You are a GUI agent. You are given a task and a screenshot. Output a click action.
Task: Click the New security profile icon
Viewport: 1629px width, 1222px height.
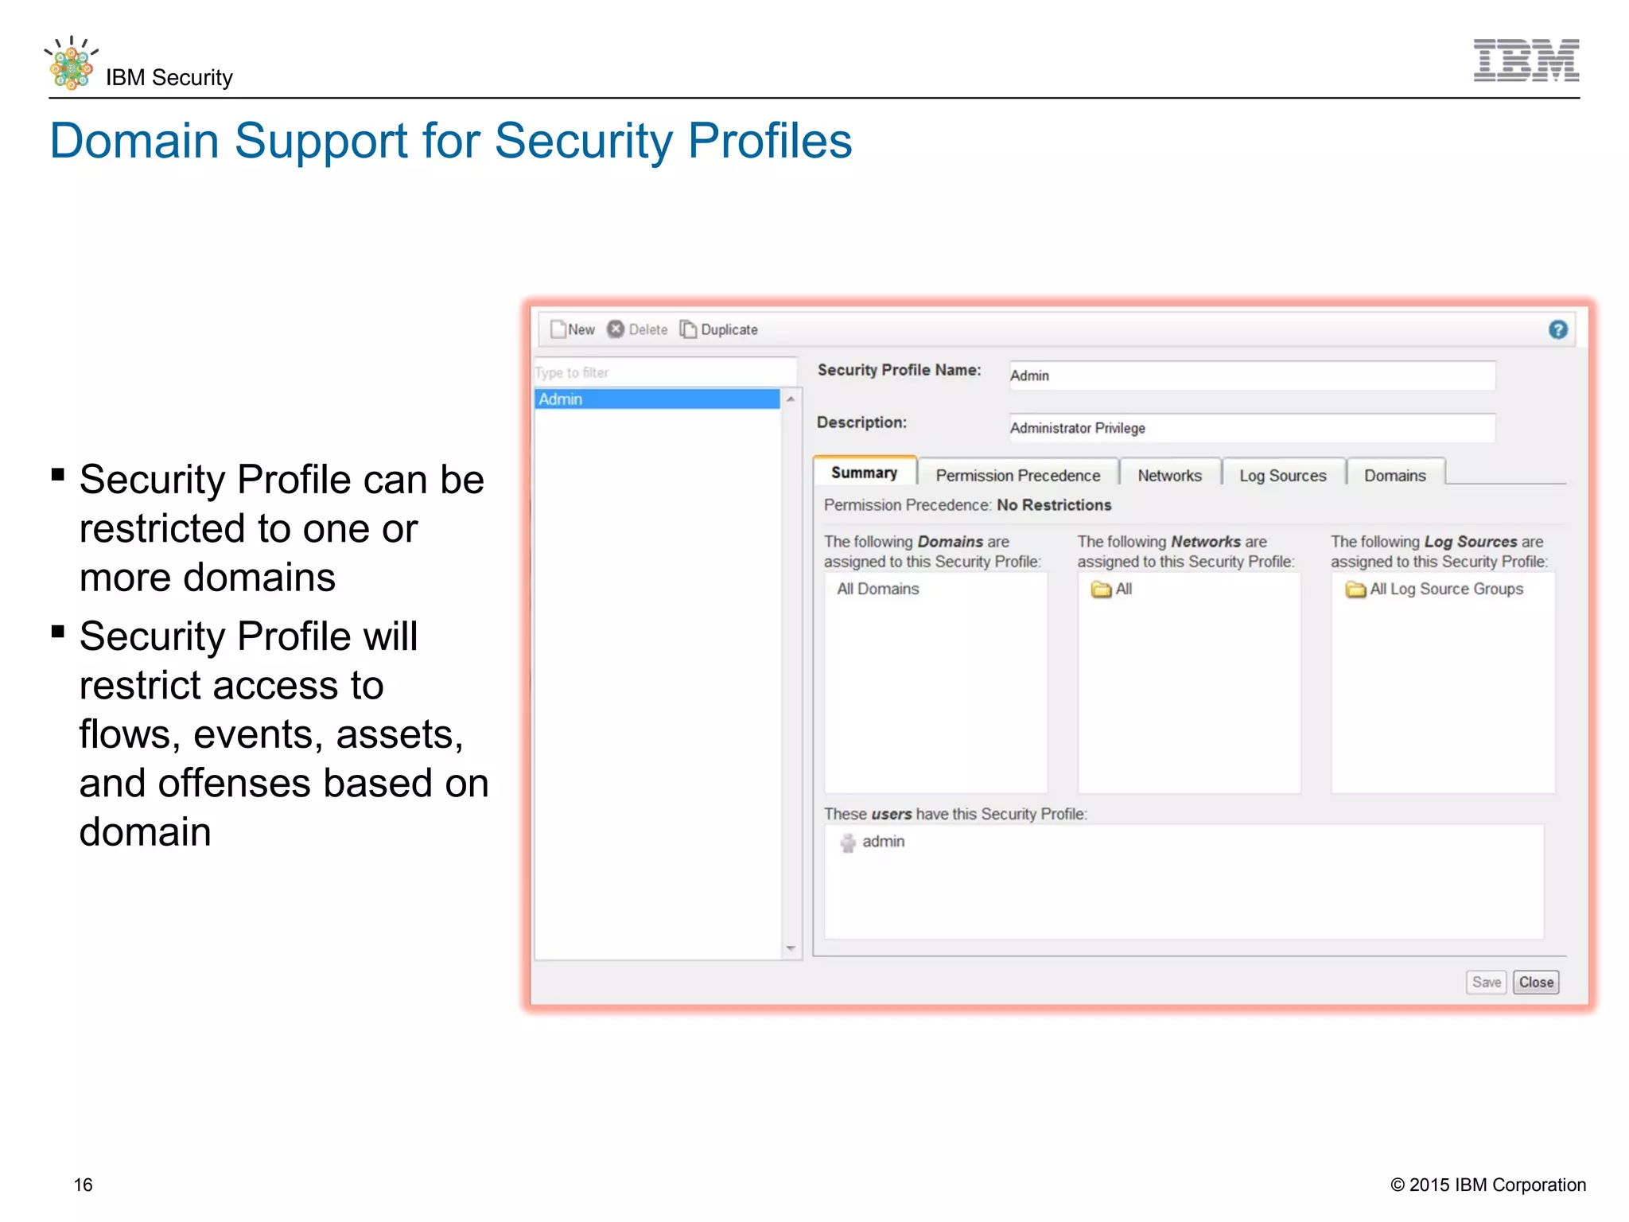point(558,329)
